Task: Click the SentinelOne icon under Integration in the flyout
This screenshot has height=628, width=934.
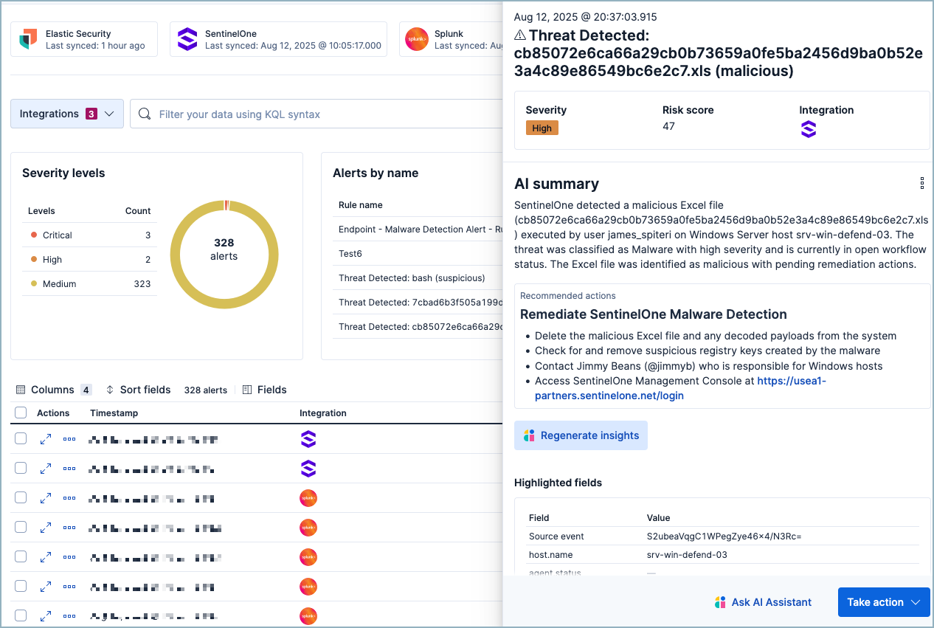Action: 809,129
